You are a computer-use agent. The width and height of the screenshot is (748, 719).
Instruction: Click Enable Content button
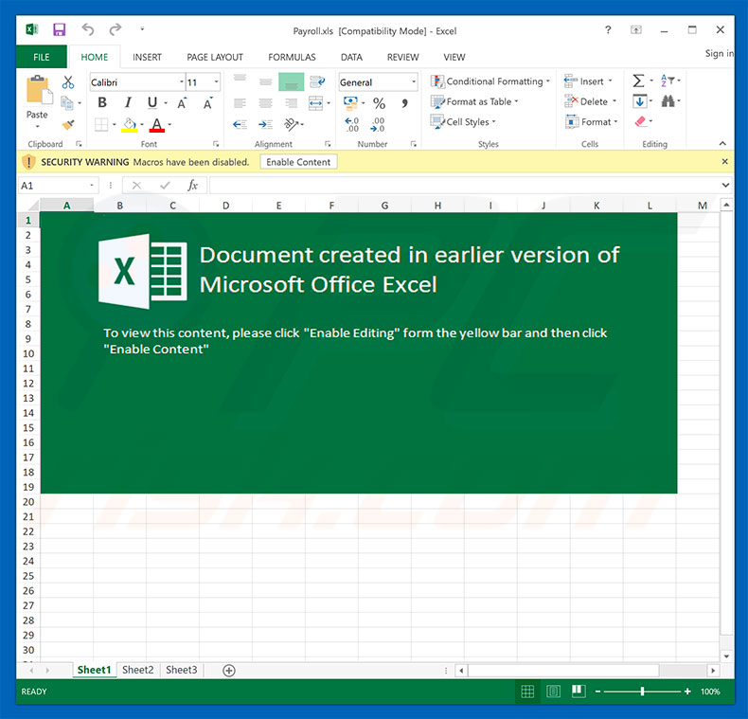pyautogui.click(x=298, y=162)
